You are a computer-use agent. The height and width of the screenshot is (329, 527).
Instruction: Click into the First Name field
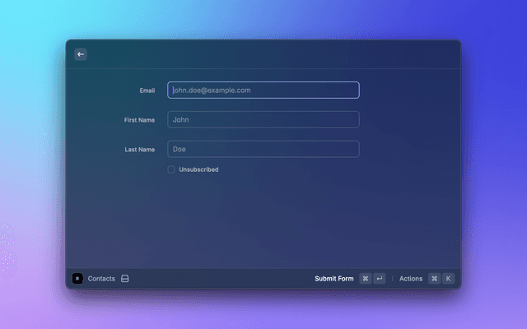click(263, 120)
